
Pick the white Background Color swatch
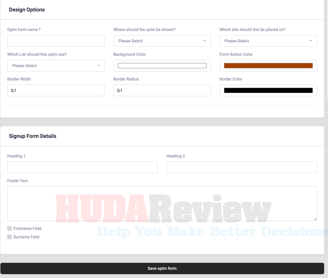[x=162, y=65]
